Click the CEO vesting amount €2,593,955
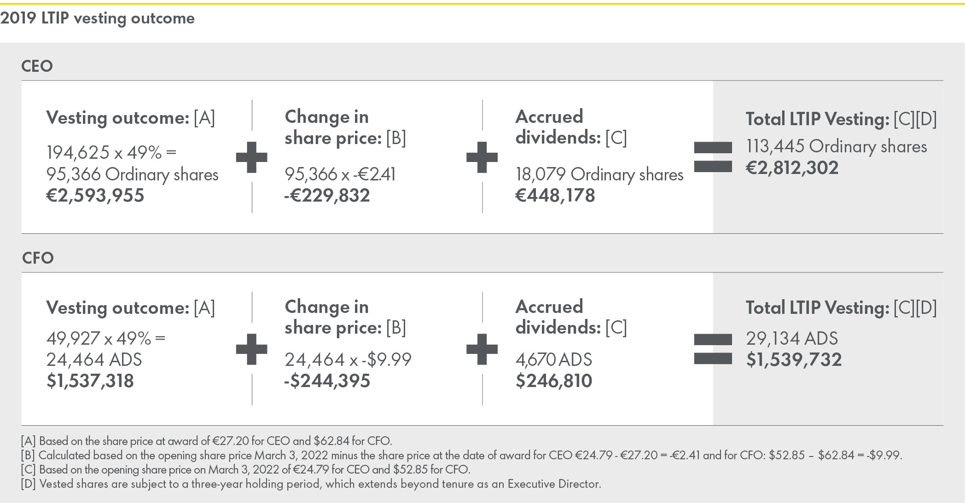Viewport: 965px width, 503px height. (95, 196)
